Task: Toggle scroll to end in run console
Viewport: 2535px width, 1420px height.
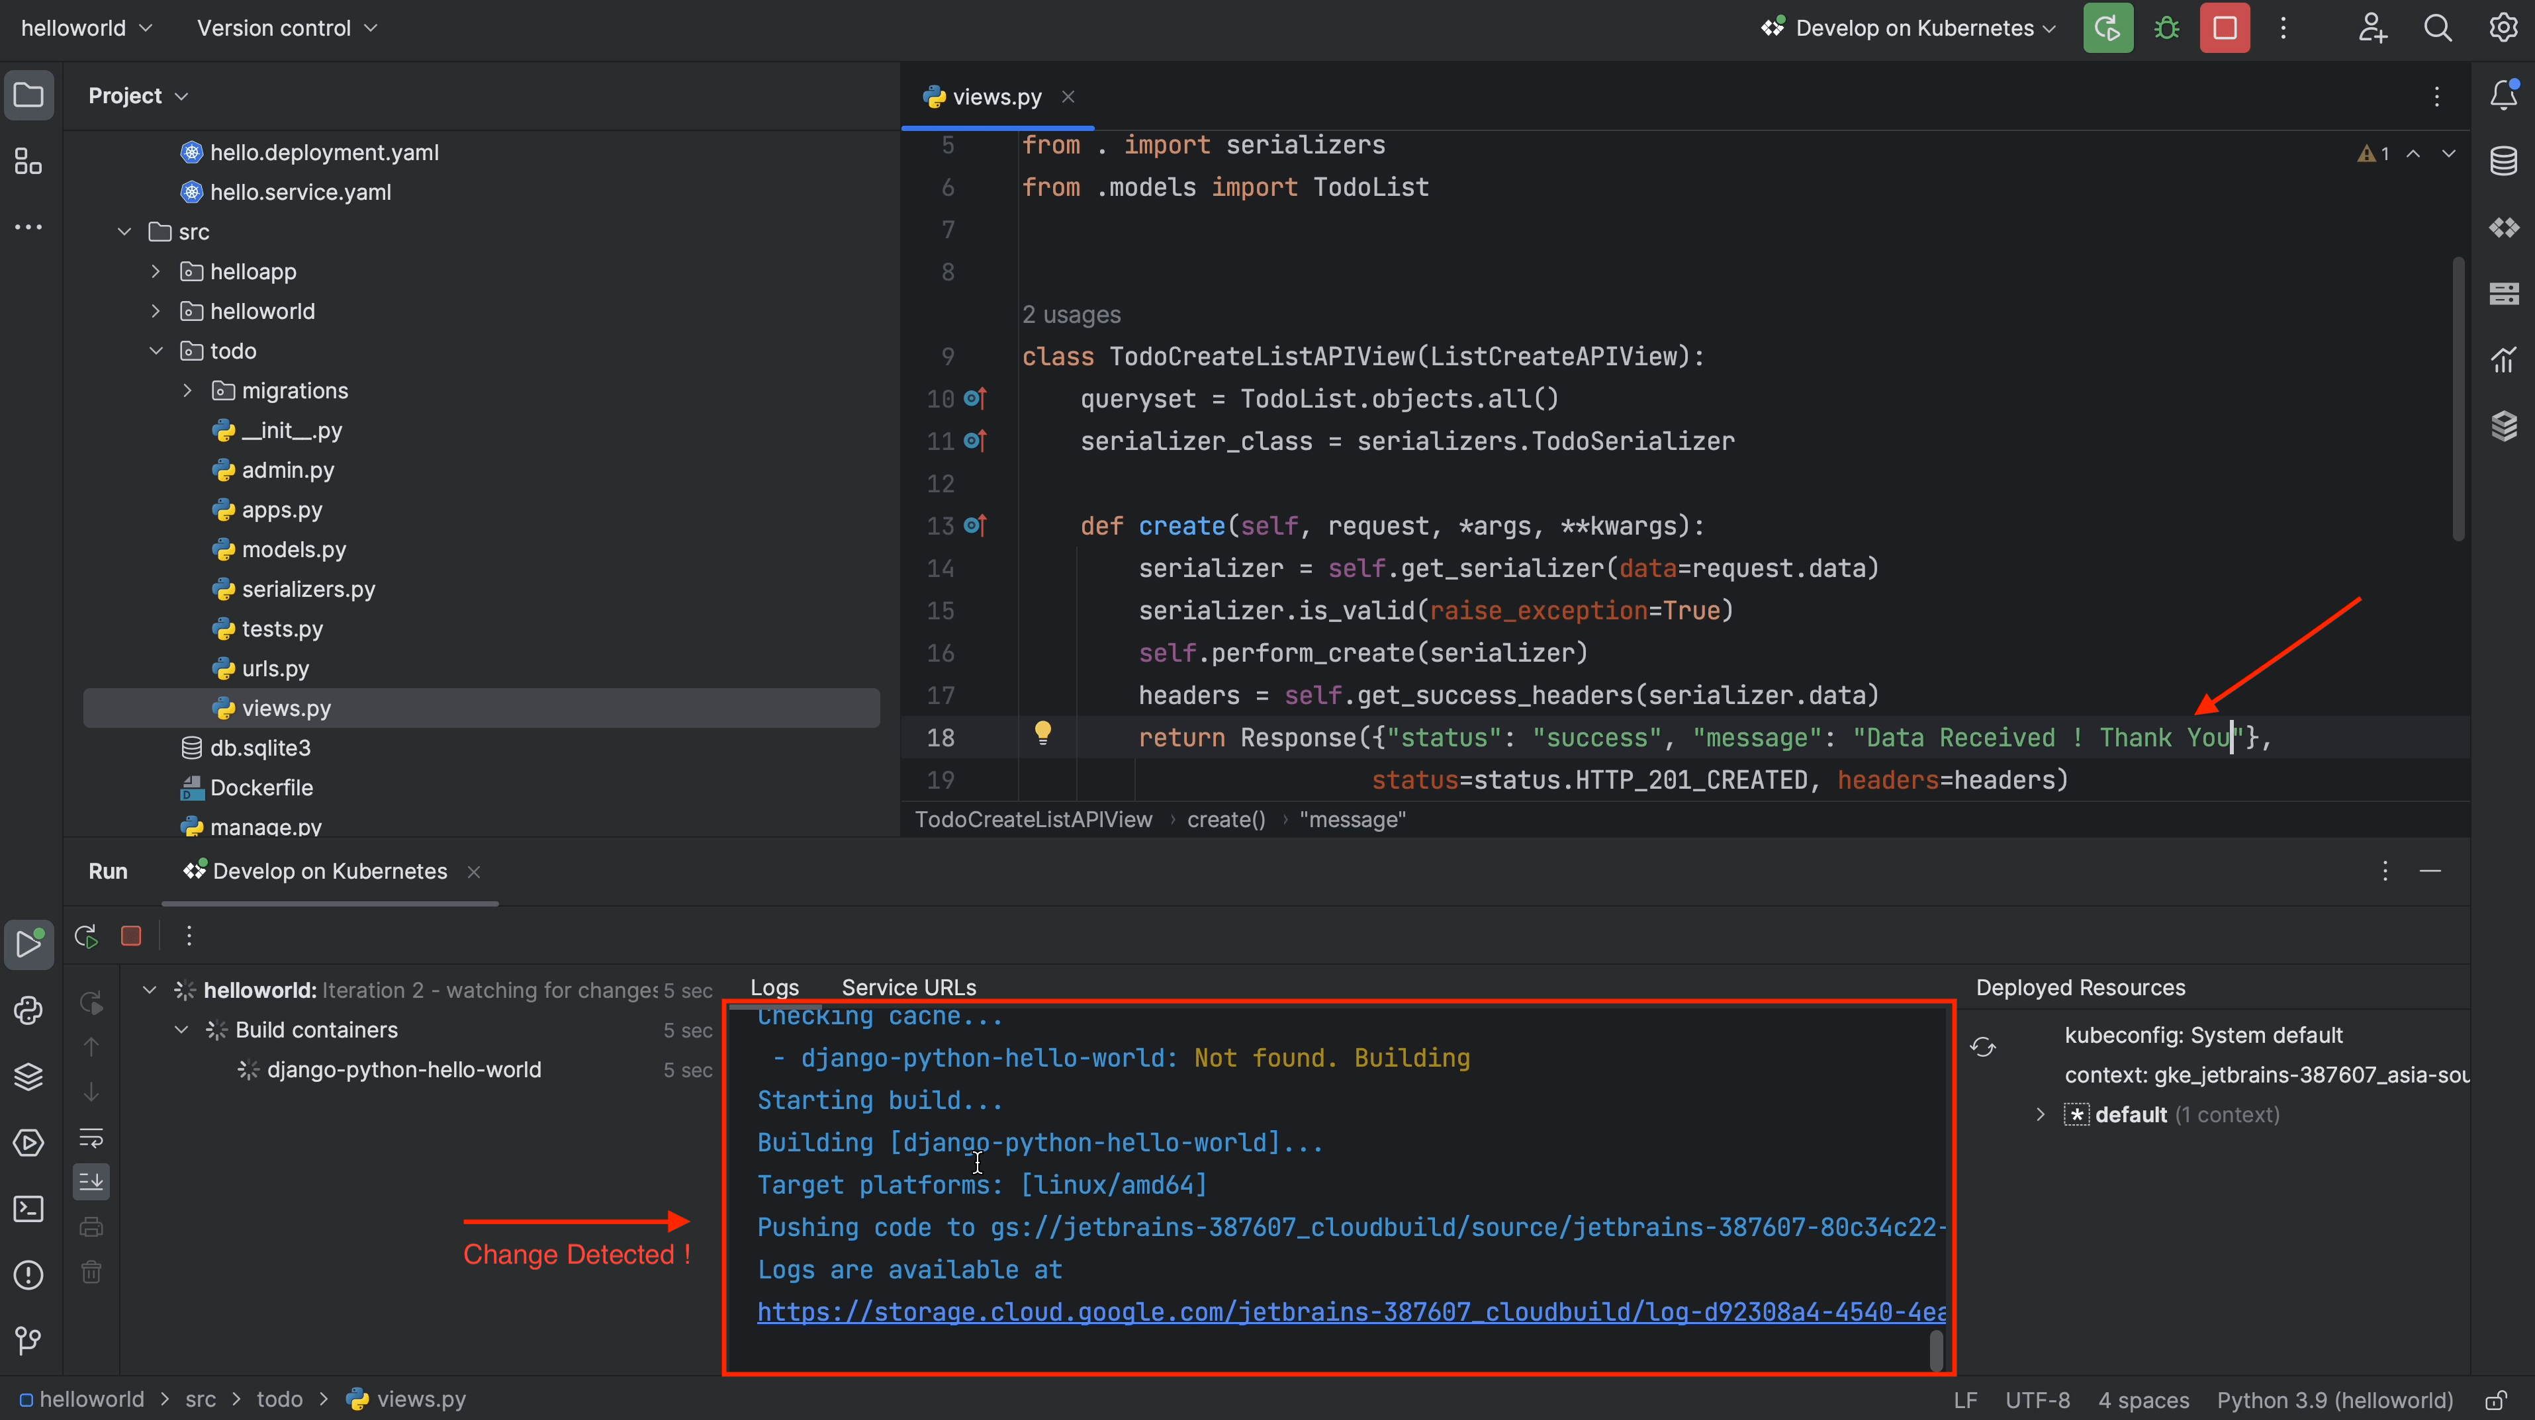Action: (x=91, y=1181)
